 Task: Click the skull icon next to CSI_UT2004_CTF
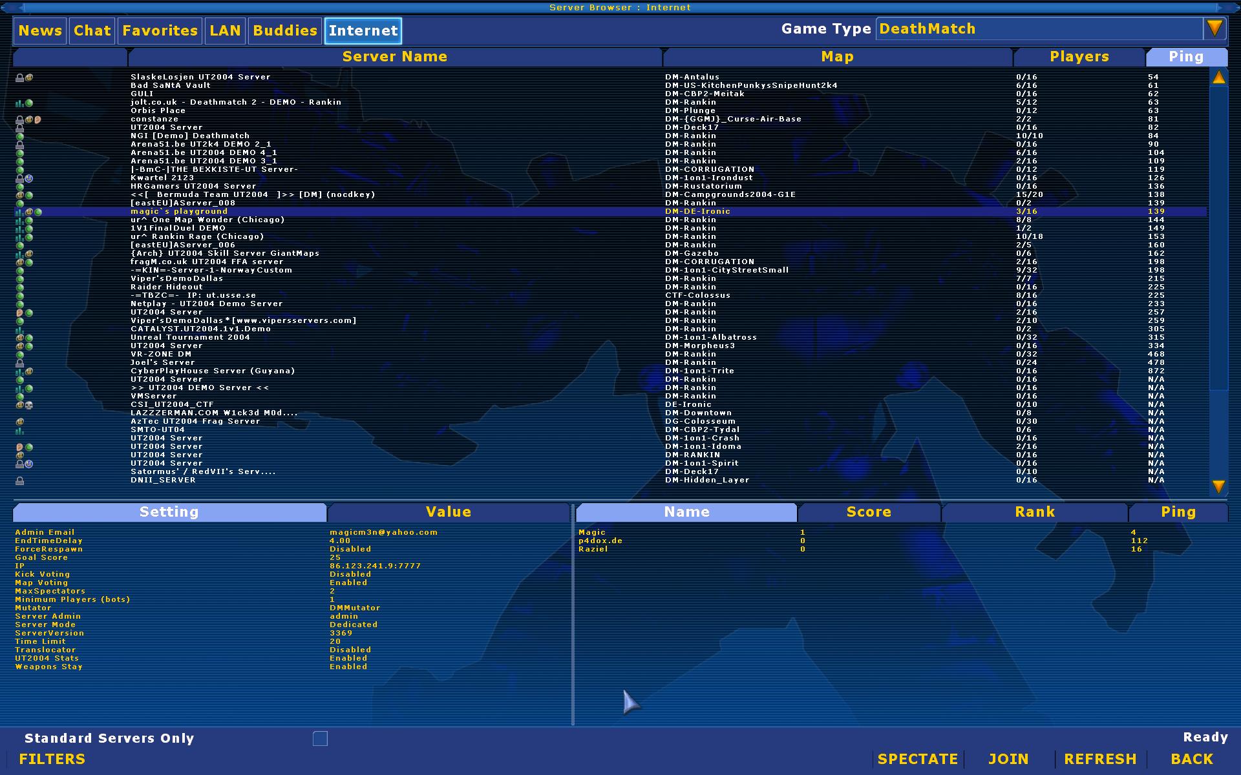(x=28, y=405)
